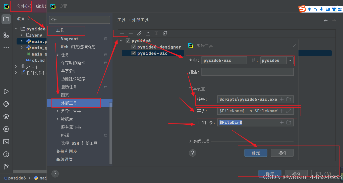Viewport: 343px width, 183px height.
Task: Confirm Edit Tool dialog with OK
Action: coord(256,153)
